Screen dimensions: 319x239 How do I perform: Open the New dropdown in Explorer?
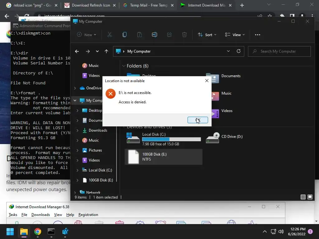pos(87,35)
